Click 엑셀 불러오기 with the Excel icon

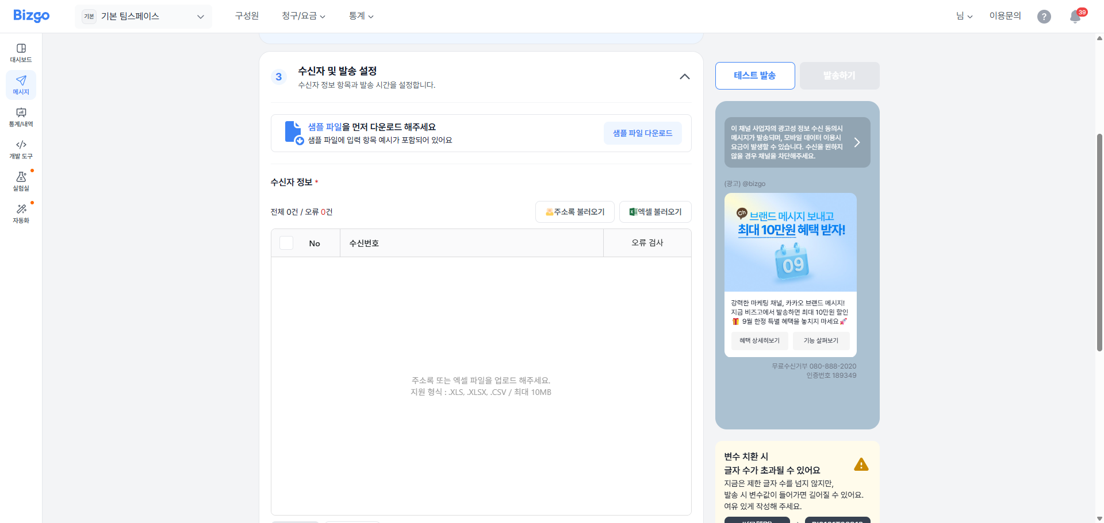click(654, 211)
